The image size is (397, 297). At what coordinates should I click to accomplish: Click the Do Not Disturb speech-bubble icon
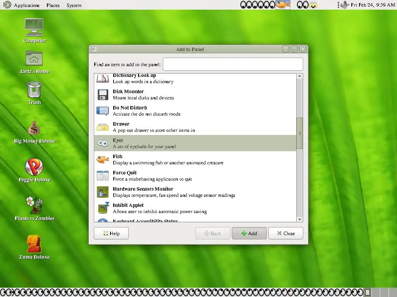click(103, 111)
